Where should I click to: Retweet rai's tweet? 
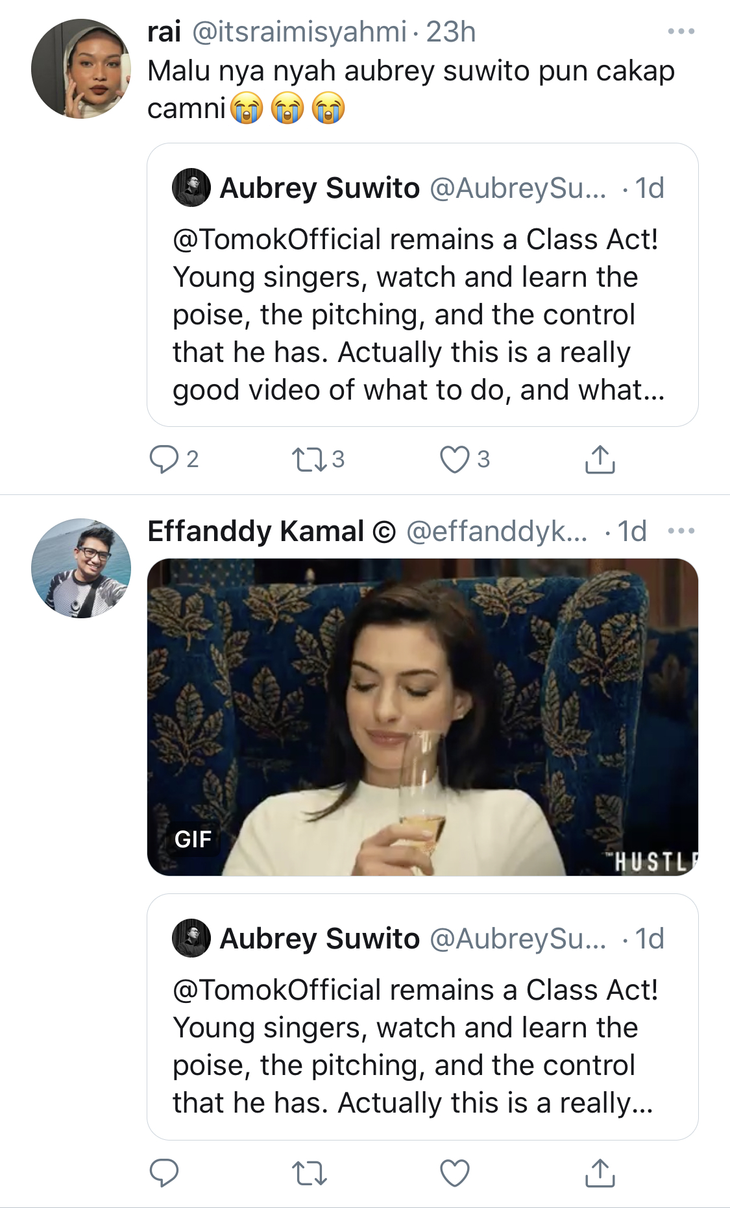[x=310, y=459]
